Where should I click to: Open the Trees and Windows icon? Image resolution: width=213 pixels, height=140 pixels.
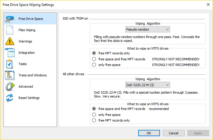pos(10,75)
